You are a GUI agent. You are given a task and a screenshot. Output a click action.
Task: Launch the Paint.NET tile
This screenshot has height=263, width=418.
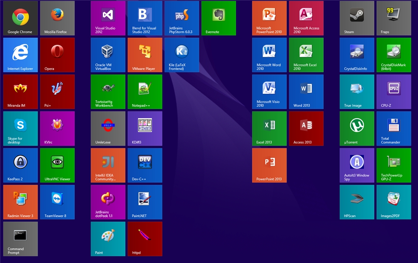[x=145, y=202]
